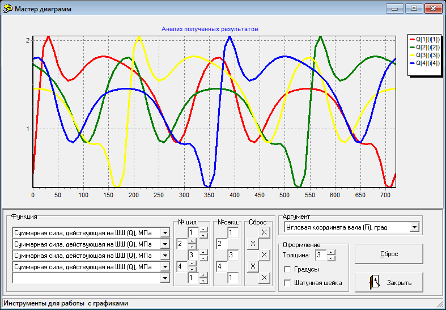Open the function dropdown paired with cylinder 4

pyautogui.click(x=165, y=267)
